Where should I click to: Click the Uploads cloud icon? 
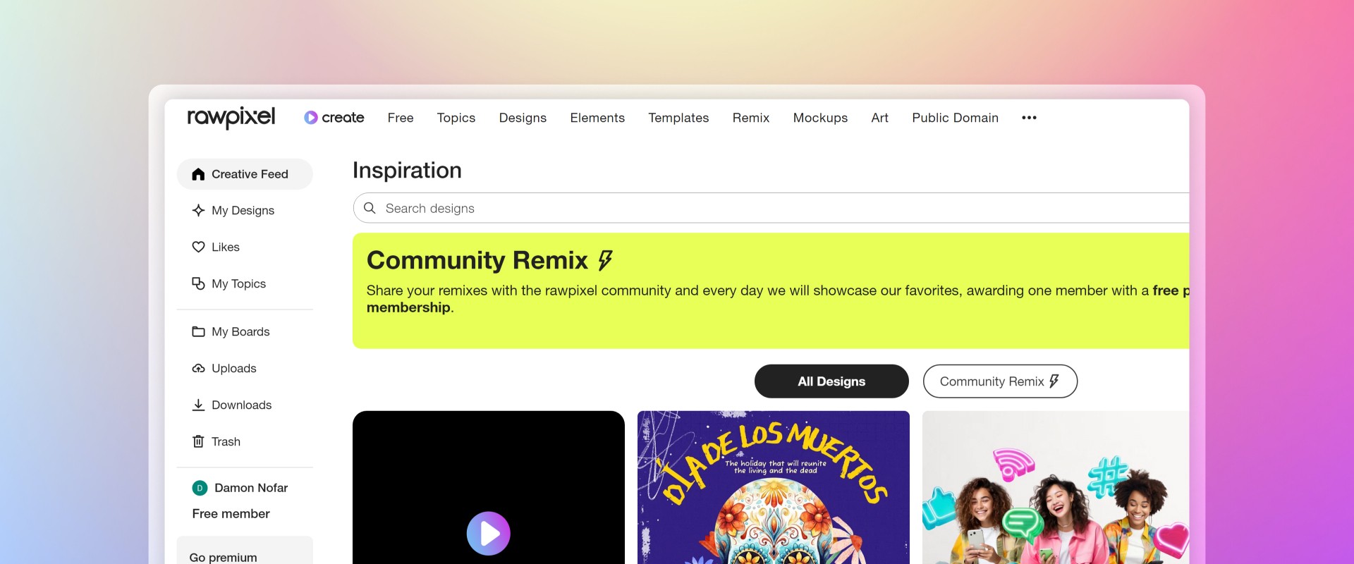(x=198, y=368)
